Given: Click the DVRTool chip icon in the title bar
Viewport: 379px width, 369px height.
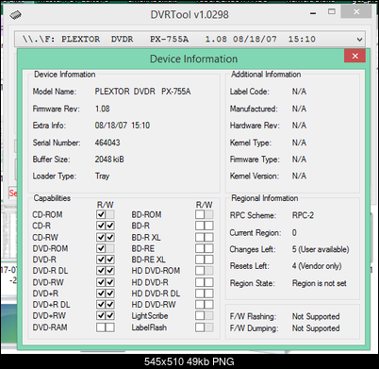Looking at the screenshot, I should [15, 14].
